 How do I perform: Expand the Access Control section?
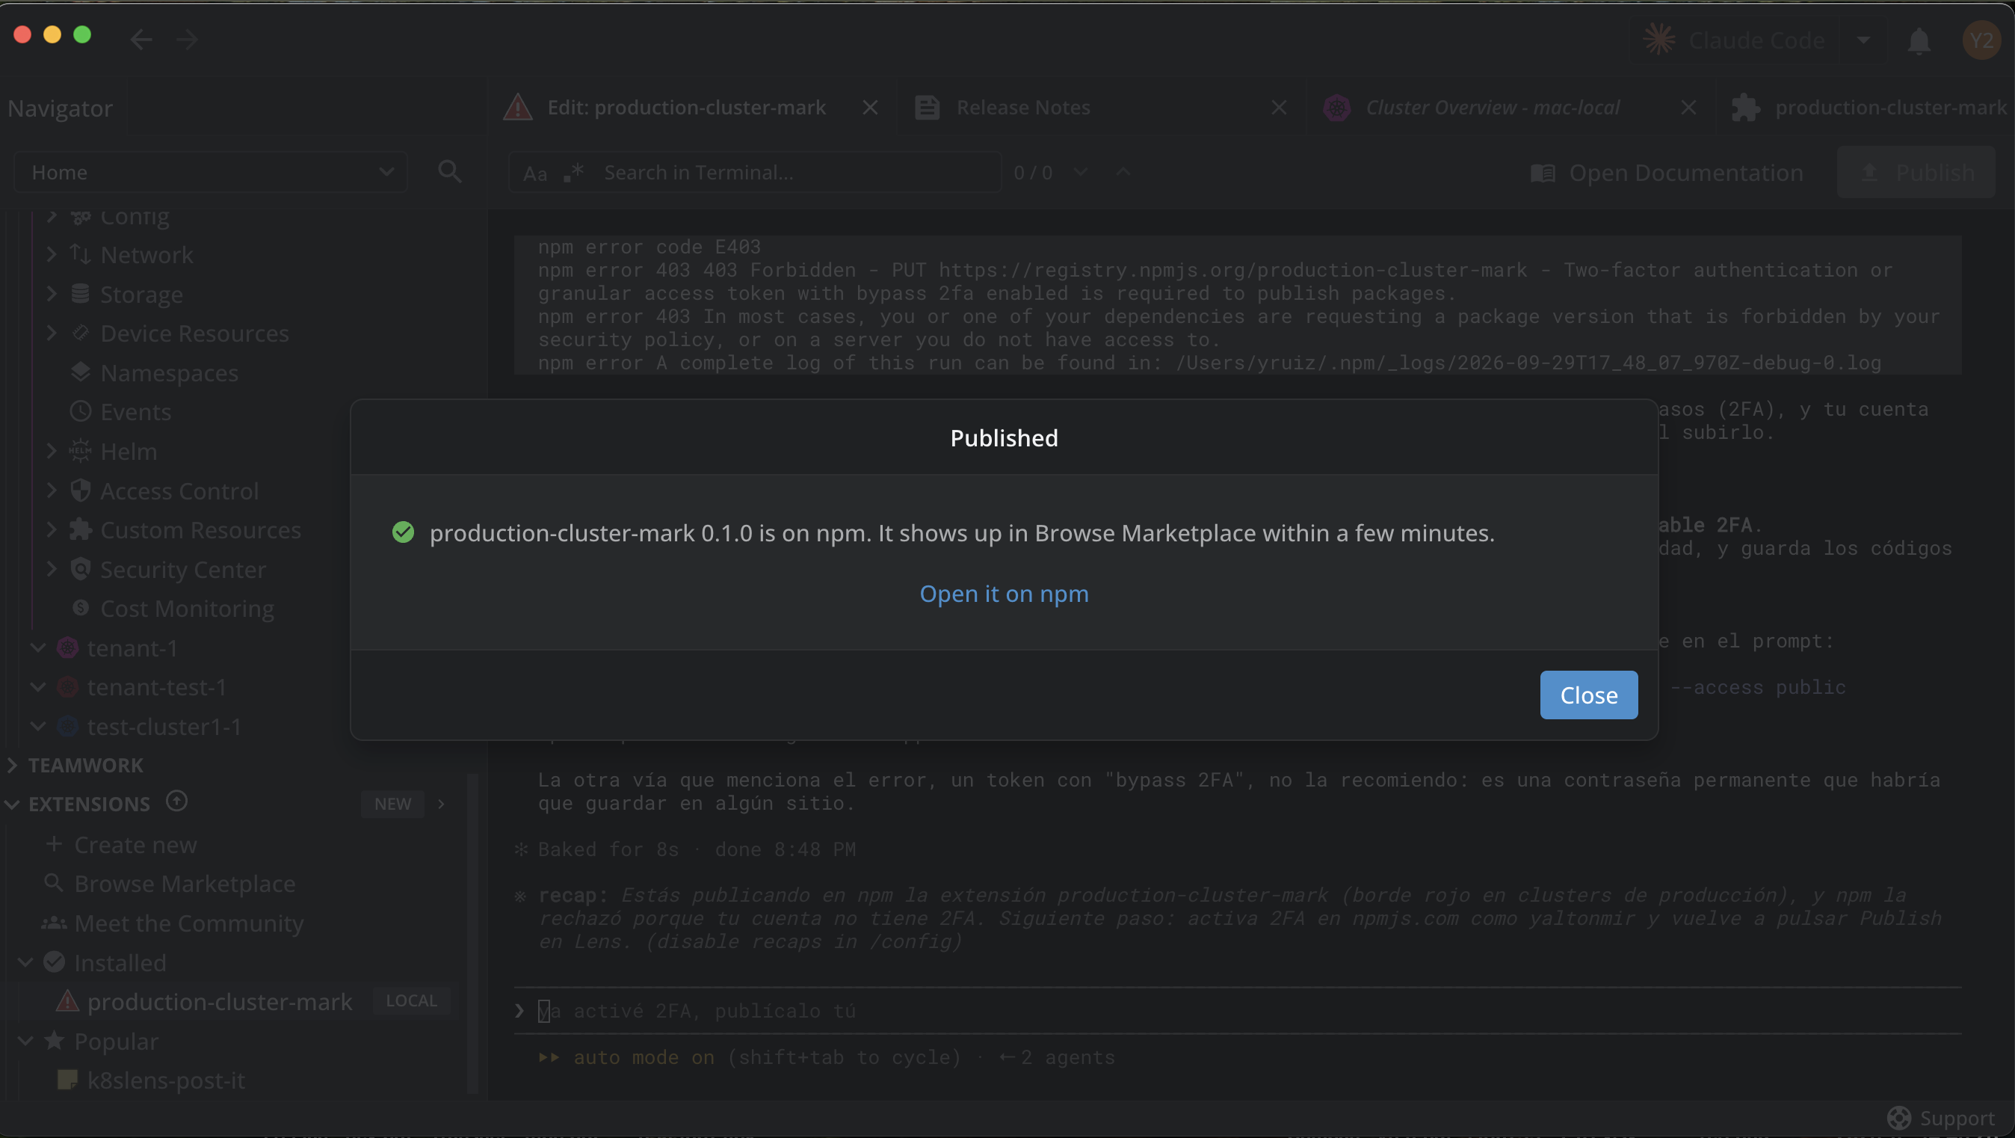coord(51,490)
